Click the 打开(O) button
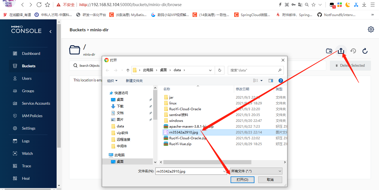 coord(242,180)
